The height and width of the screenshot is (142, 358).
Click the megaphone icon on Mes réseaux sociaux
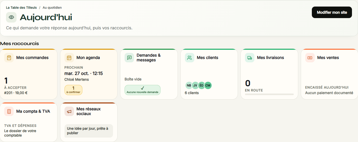click(x=69, y=111)
